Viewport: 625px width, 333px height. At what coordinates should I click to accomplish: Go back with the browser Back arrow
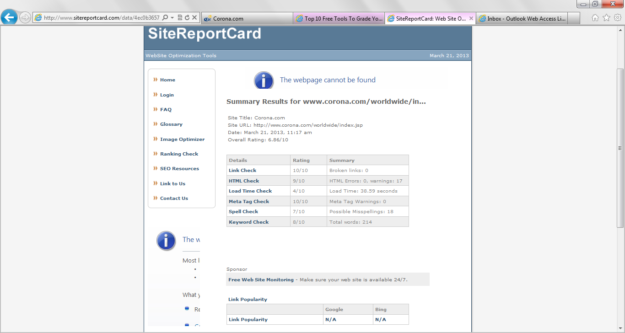[9, 17]
